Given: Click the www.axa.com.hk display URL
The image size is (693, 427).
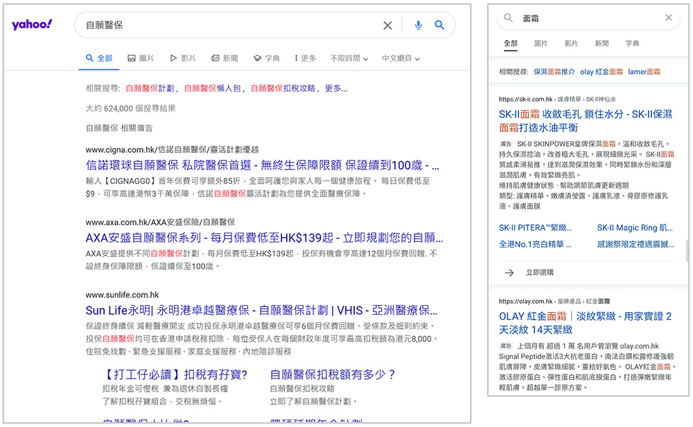Looking at the screenshot, I should tap(160, 222).
